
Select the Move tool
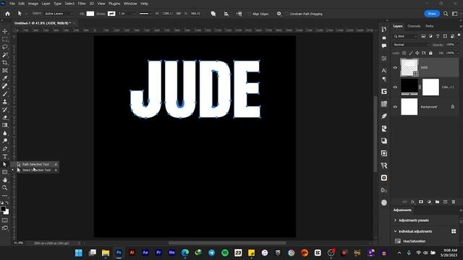tap(5, 31)
